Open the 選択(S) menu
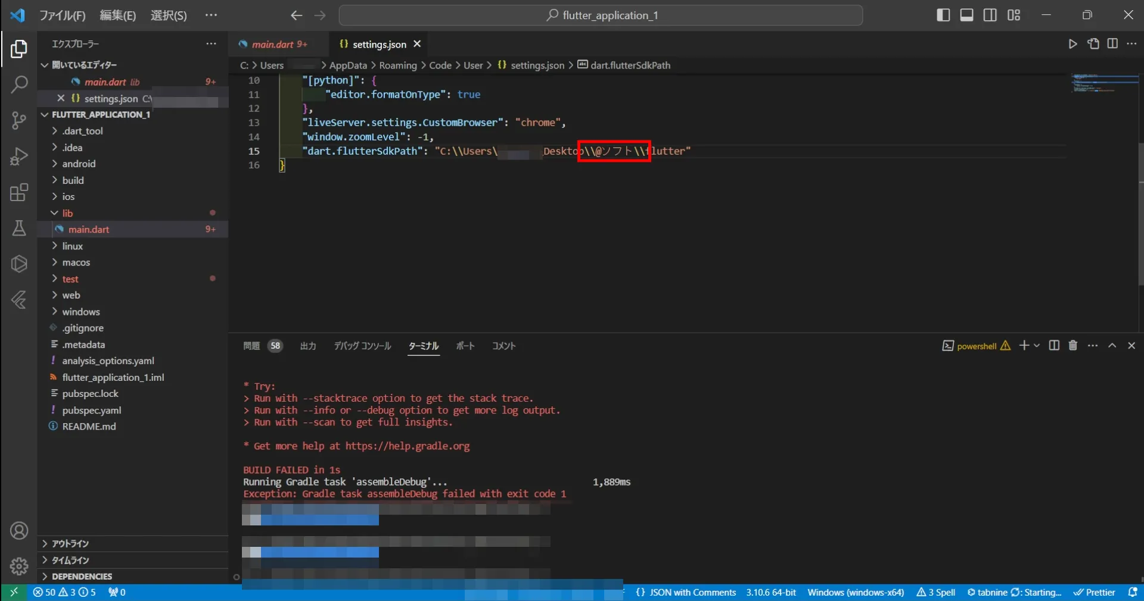The width and height of the screenshot is (1144, 601). point(169,15)
